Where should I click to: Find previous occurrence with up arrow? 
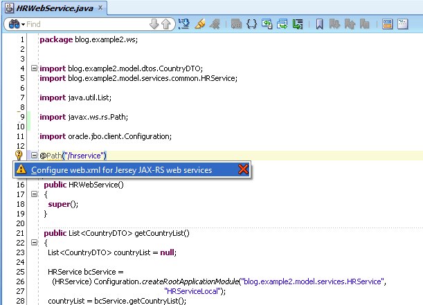[x=166, y=24]
